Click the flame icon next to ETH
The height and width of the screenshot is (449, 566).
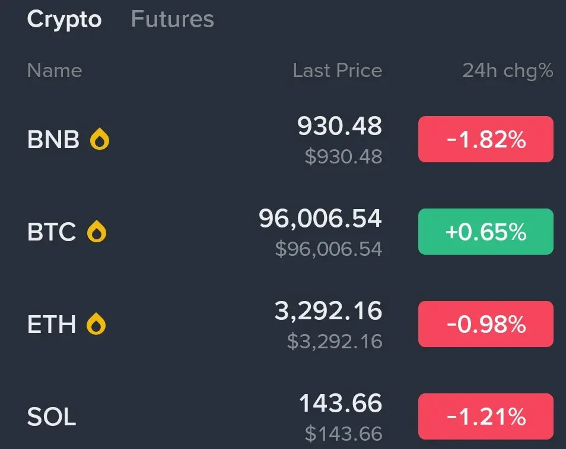[x=96, y=323]
